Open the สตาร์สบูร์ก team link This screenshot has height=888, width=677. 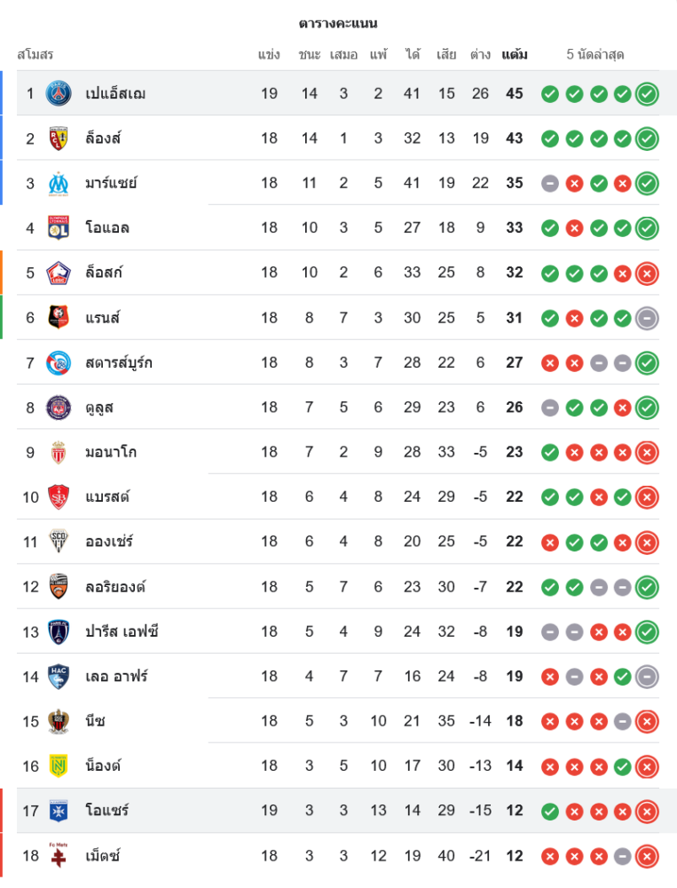click(118, 362)
